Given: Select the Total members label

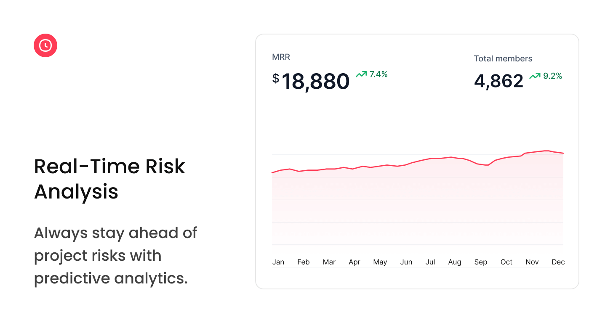Looking at the screenshot, I should pyautogui.click(x=503, y=59).
